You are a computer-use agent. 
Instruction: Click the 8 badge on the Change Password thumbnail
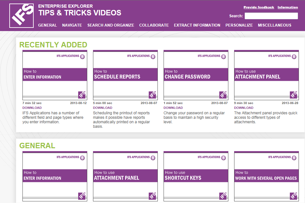(223, 57)
